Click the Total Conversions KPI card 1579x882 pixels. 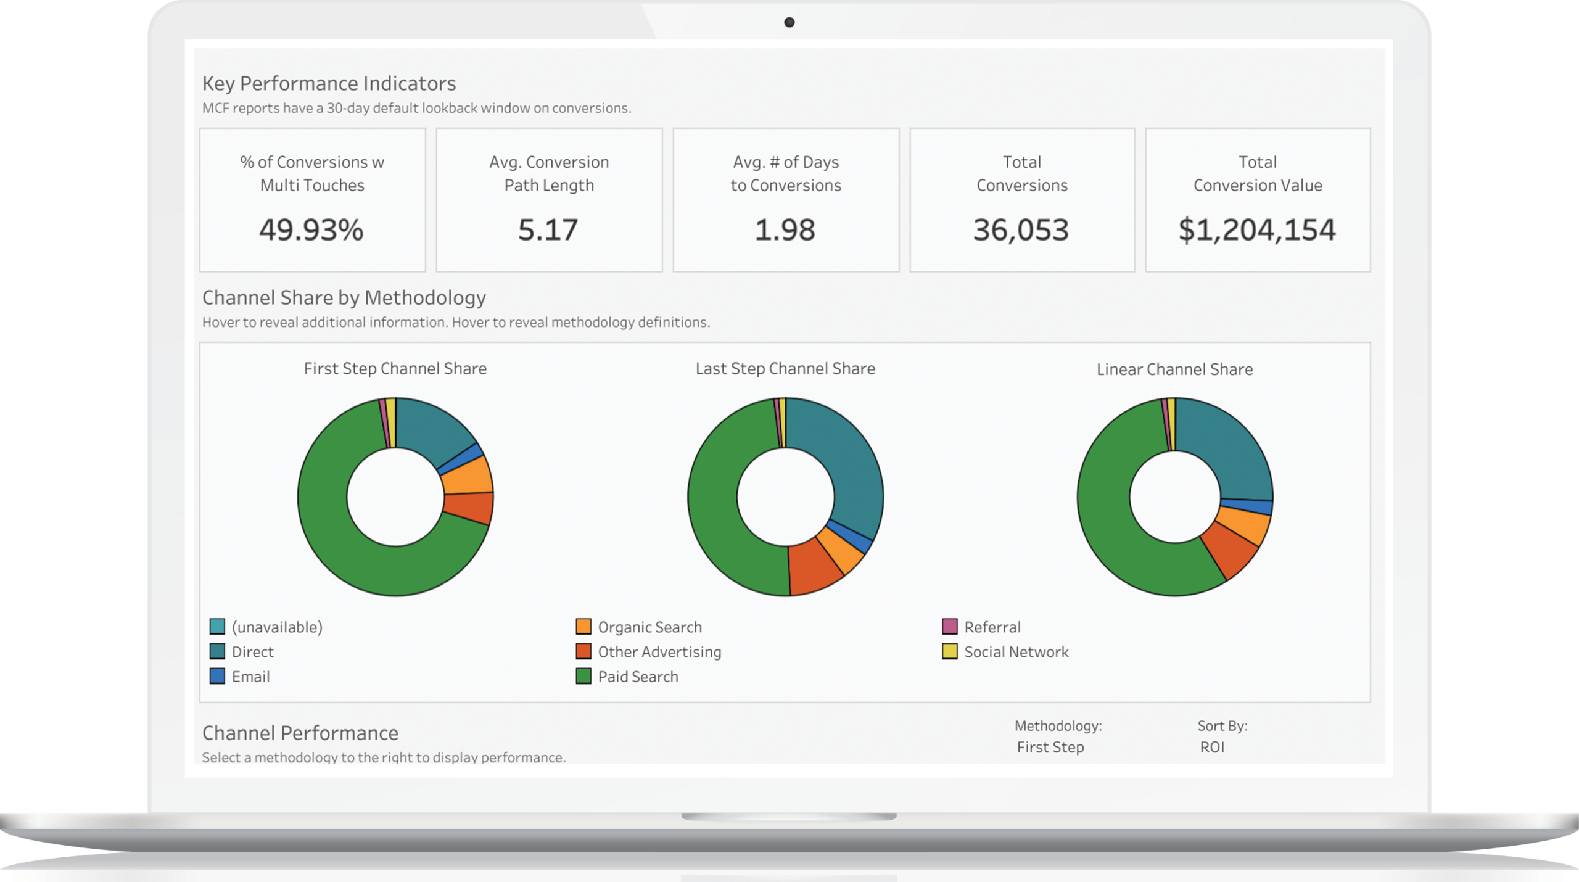1021,200
